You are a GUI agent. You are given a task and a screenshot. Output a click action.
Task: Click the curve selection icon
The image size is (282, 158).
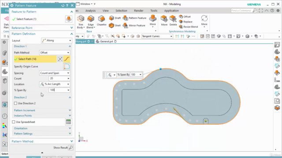point(67,59)
